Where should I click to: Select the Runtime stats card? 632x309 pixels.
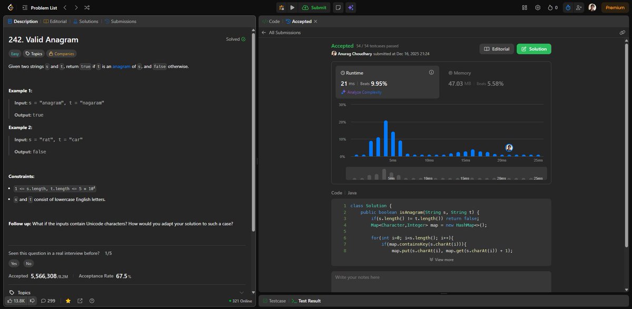pyautogui.click(x=388, y=82)
